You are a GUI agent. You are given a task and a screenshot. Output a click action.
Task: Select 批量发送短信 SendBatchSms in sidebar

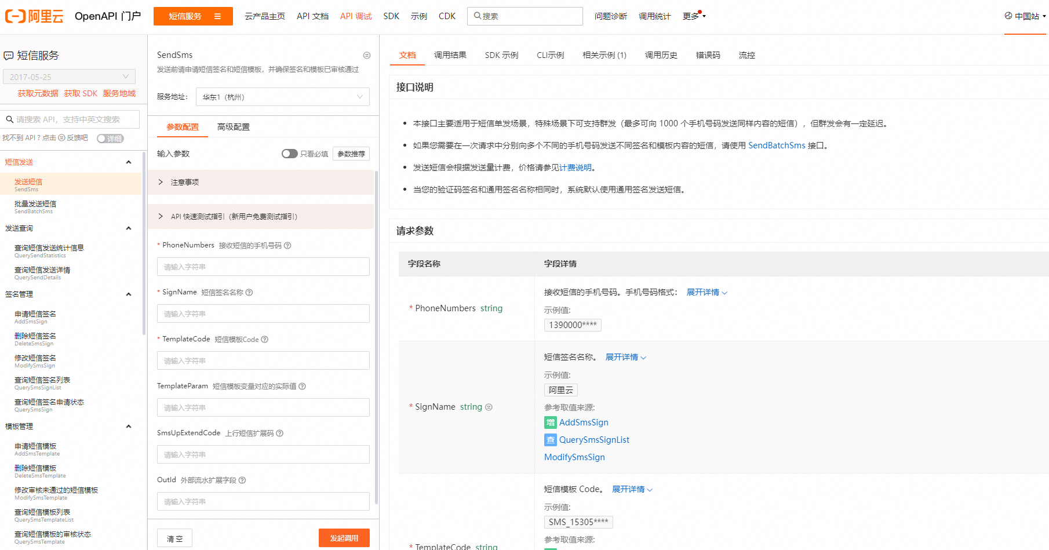[x=71, y=207]
